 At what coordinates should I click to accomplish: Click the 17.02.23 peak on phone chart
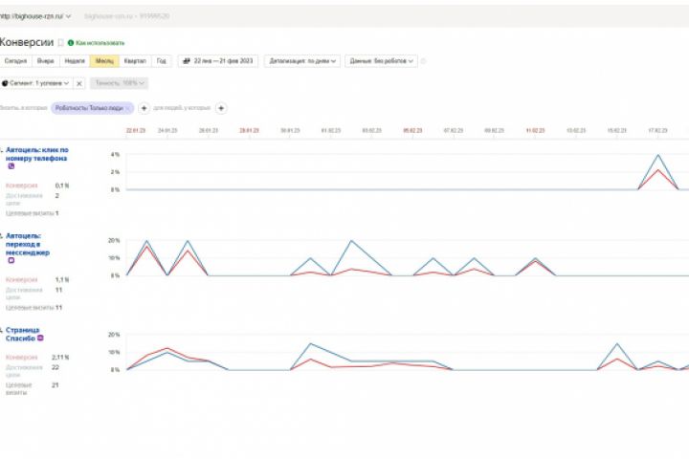pyautogui.click(x=657, y=155)
